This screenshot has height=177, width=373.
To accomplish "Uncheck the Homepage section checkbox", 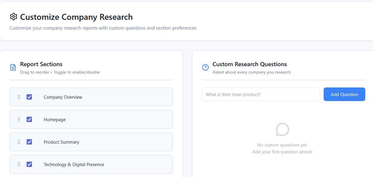I will tap(29, 119).
